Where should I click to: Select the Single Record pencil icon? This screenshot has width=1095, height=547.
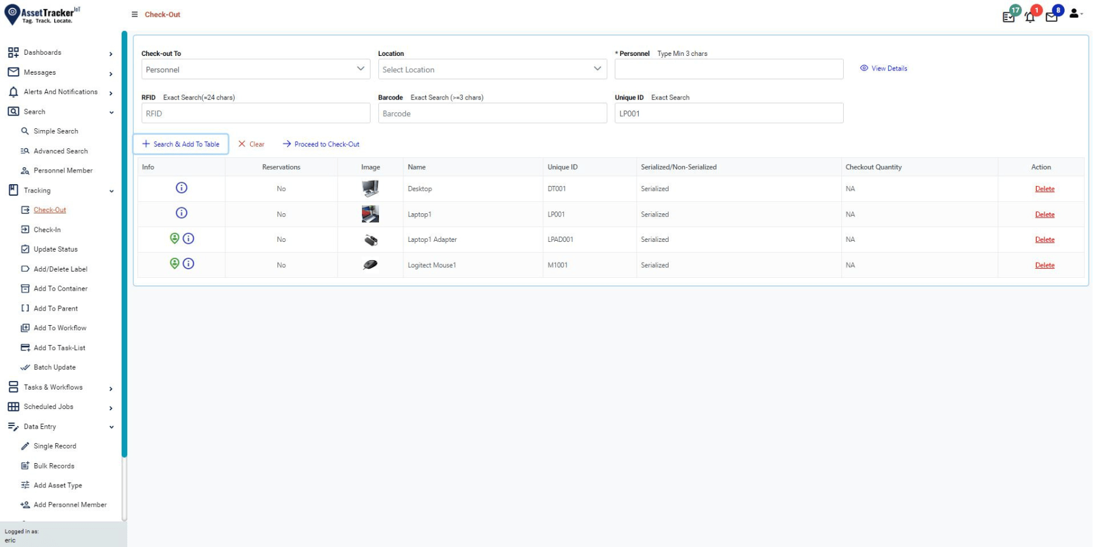point(25,446)
